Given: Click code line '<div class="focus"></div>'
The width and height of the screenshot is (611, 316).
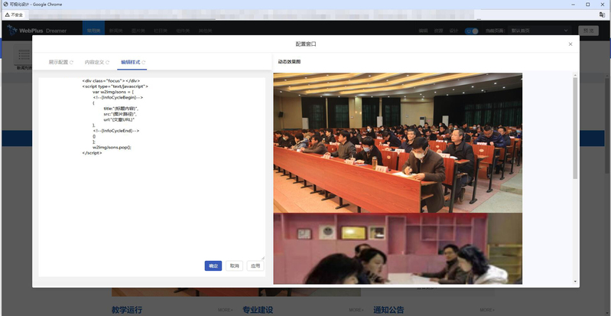Looking at the screenshot, I should point(111,81).
